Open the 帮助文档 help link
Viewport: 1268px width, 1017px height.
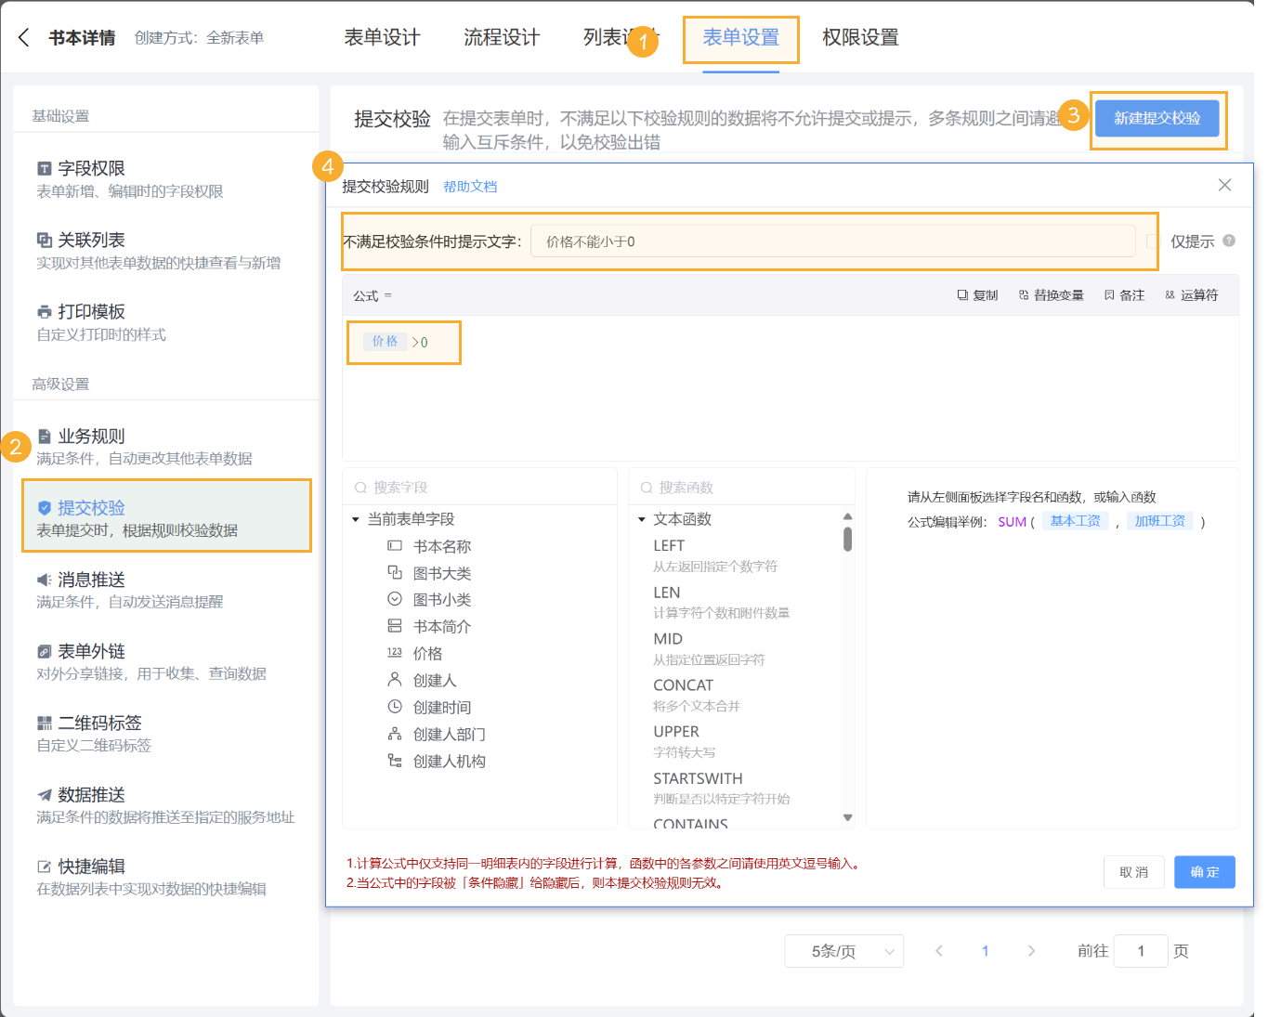pos(470,186)
